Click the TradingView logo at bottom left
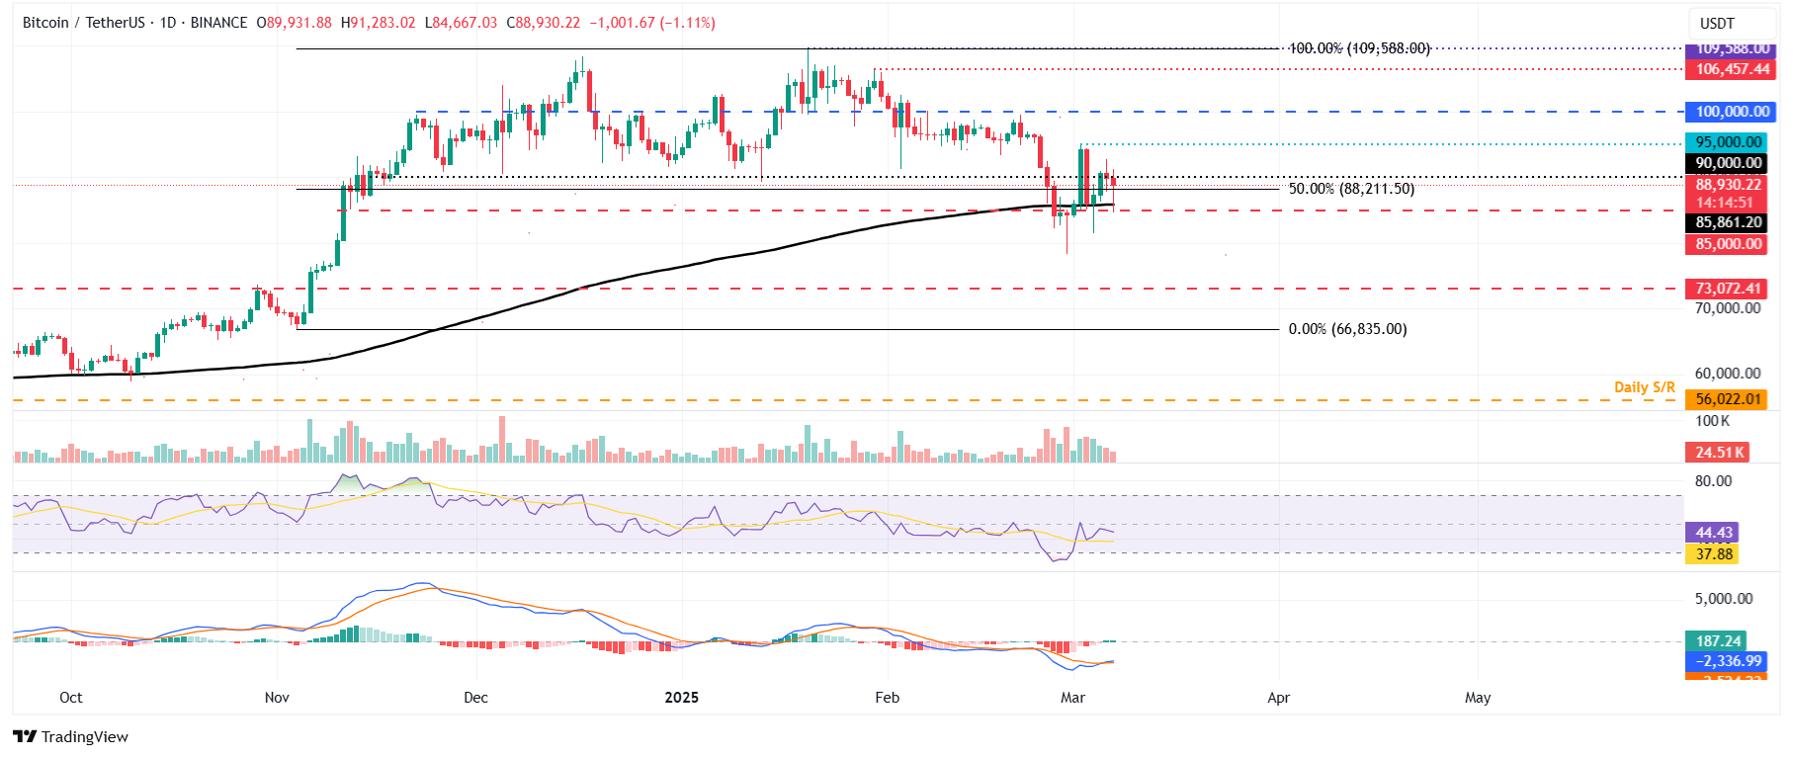This screenshot has height=758, width=1793. pos(70,736)
